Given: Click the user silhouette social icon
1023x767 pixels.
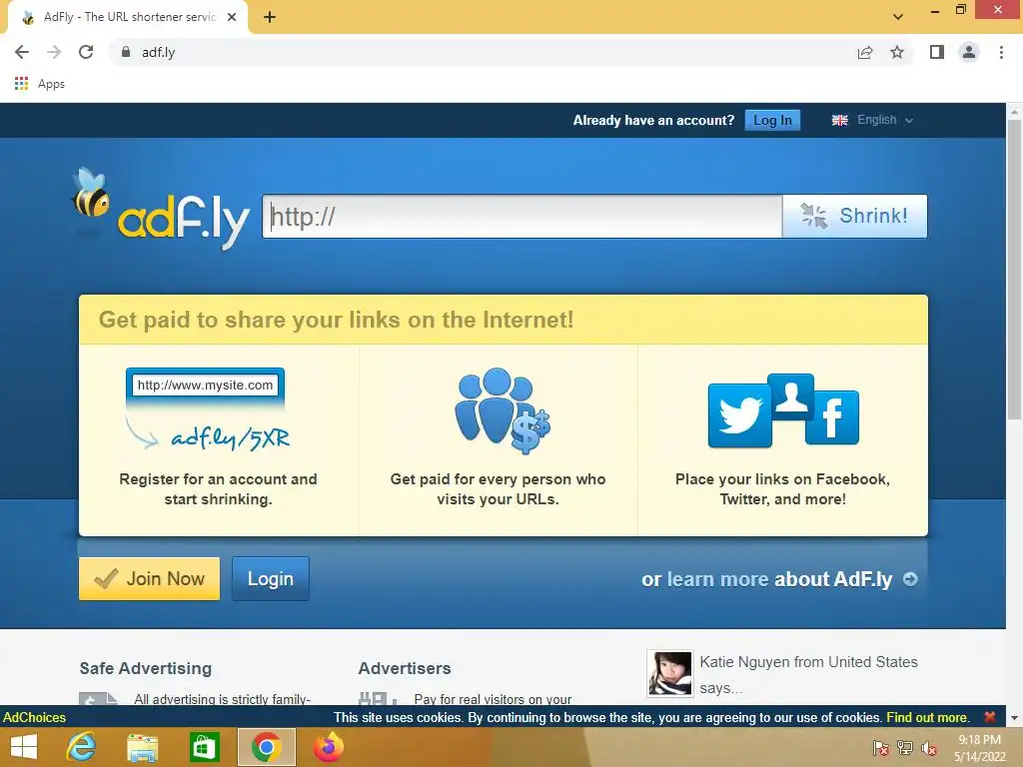Looking at the screenshot, I should (x=791, y=396).
